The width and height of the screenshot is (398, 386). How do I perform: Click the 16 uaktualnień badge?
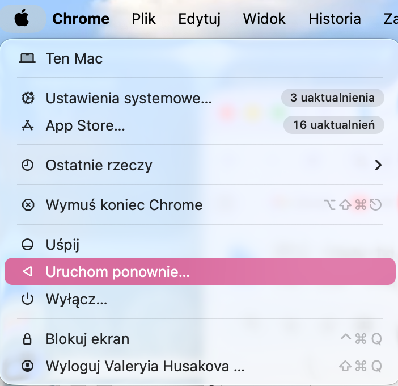[x=333, y=125]
